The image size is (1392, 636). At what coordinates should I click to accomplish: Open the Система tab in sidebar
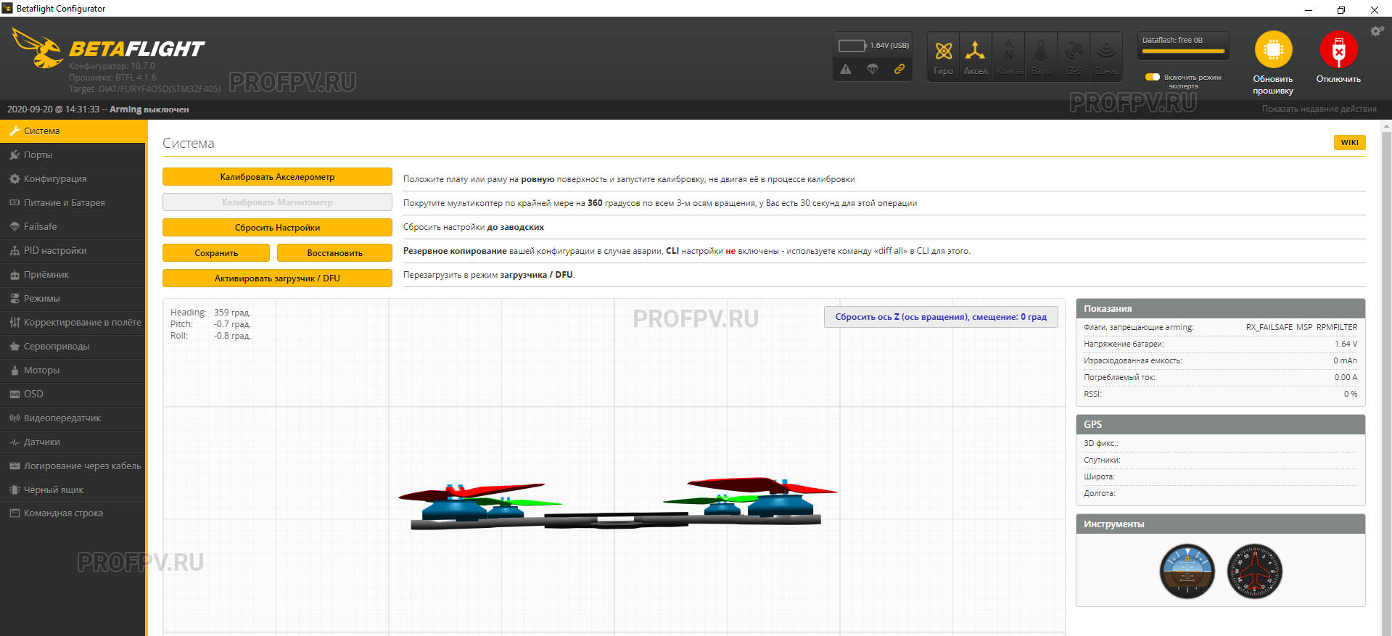point(73,131)
